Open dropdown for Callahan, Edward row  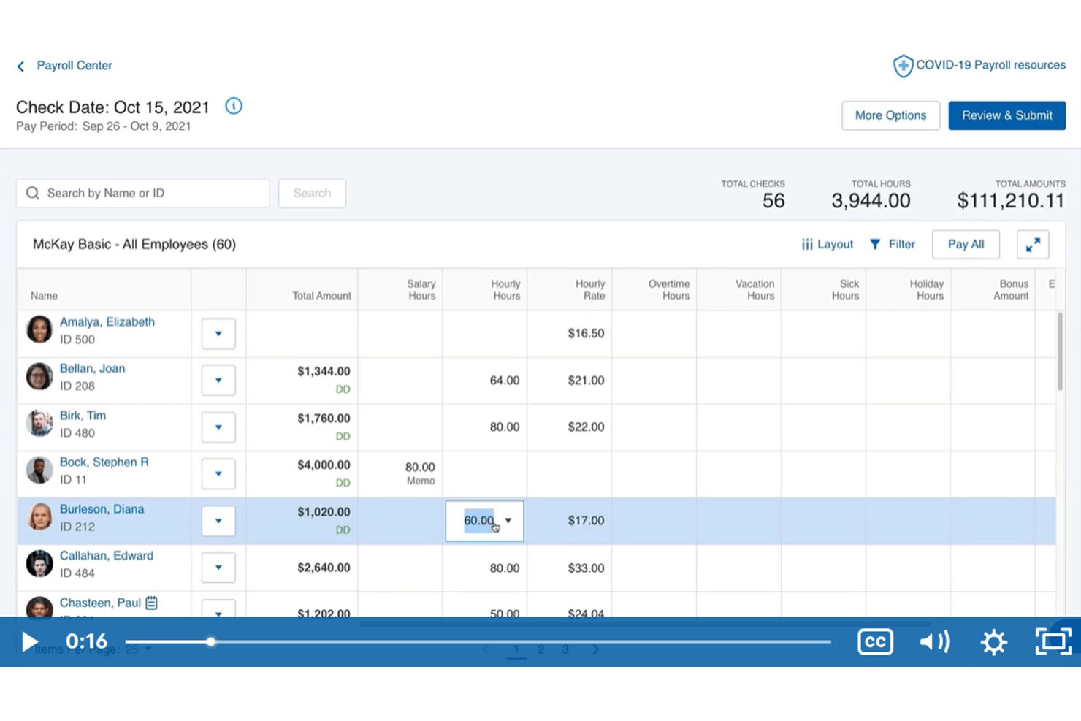click(218, 568)
